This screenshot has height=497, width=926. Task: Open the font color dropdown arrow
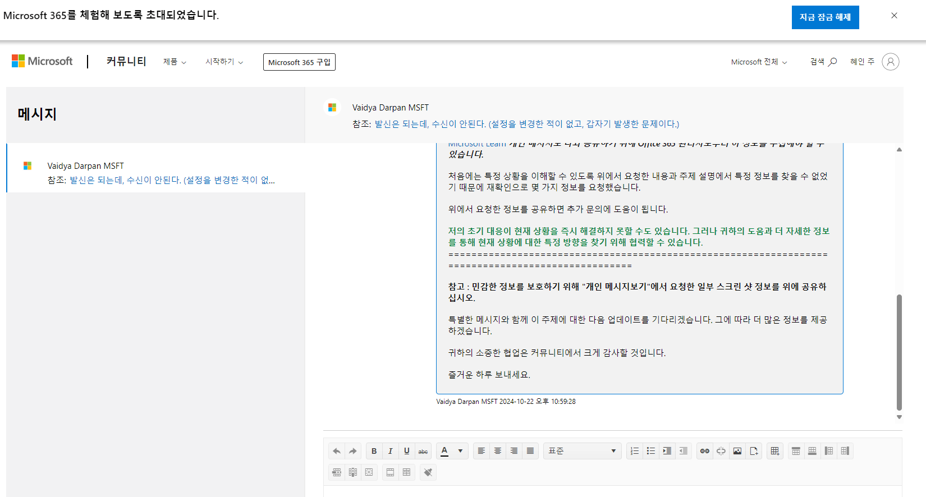[x=460, y=451]
